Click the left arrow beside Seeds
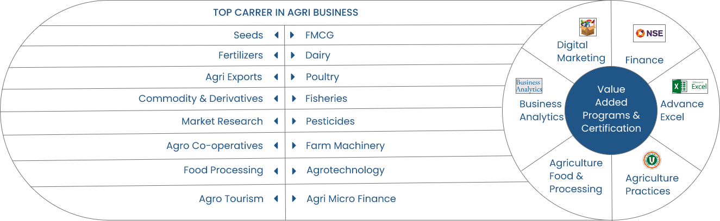This screenshot has height=221, width=720. pyautogui.click(x=276, y=35)
